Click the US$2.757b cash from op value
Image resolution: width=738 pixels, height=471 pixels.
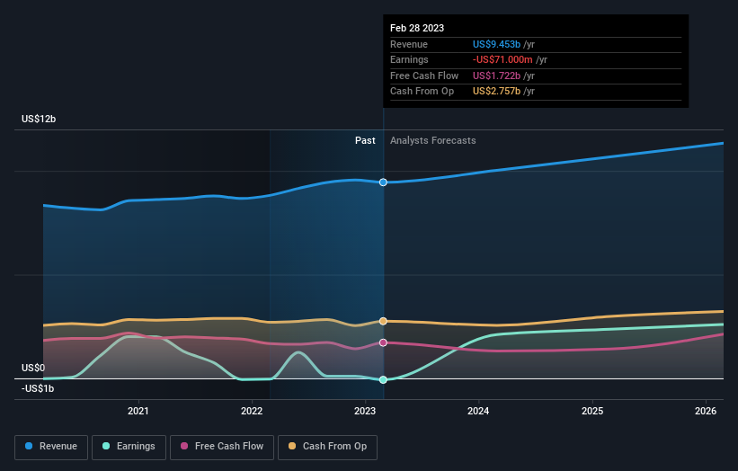[x=496, y=92]
